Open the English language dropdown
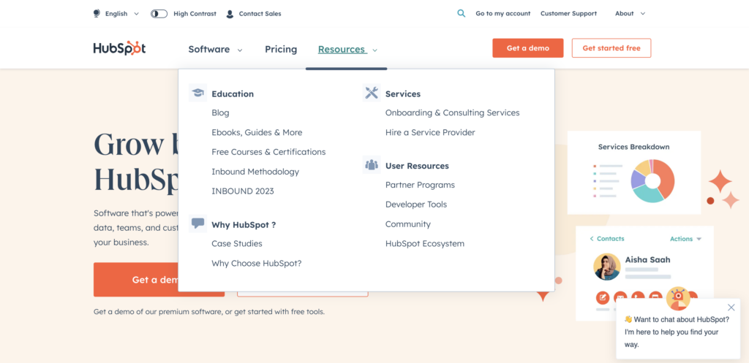Image resolution: width=749 pixels, height=363 pixels. [x=122, y=14]
